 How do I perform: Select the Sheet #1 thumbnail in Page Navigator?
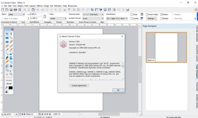point(166,47)
